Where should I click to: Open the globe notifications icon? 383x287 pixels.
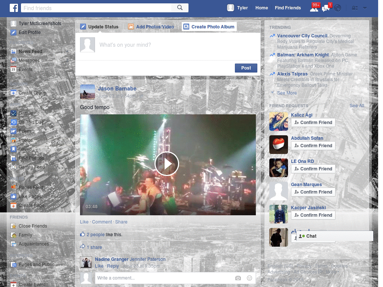(338, 8)
